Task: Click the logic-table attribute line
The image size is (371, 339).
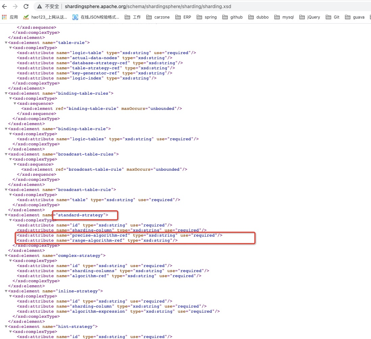Action: [x=106, y=53]
